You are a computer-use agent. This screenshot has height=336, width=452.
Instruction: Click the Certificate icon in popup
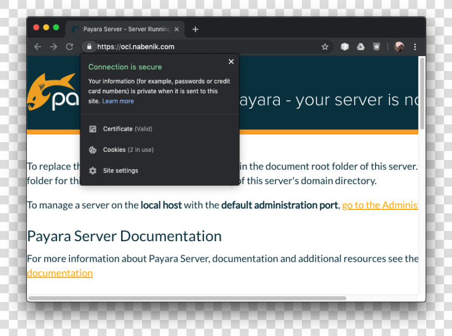click(93, 129)
